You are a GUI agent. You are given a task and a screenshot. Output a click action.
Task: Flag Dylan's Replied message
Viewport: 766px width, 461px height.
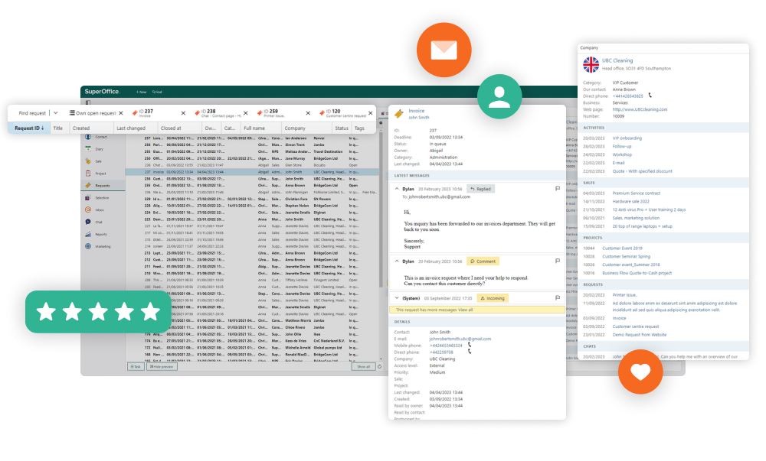click(557, 188)
